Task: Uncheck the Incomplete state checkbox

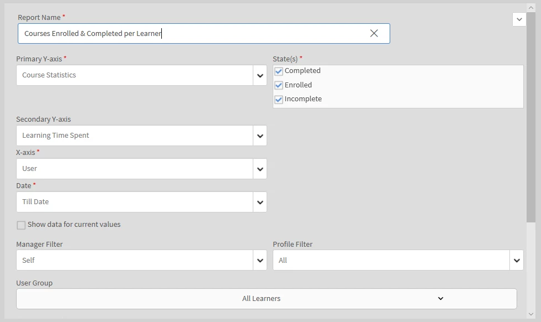Action: click(279, 100)
